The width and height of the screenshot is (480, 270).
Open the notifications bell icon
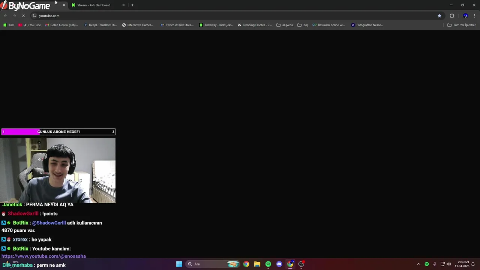click(x=473, y=264)
